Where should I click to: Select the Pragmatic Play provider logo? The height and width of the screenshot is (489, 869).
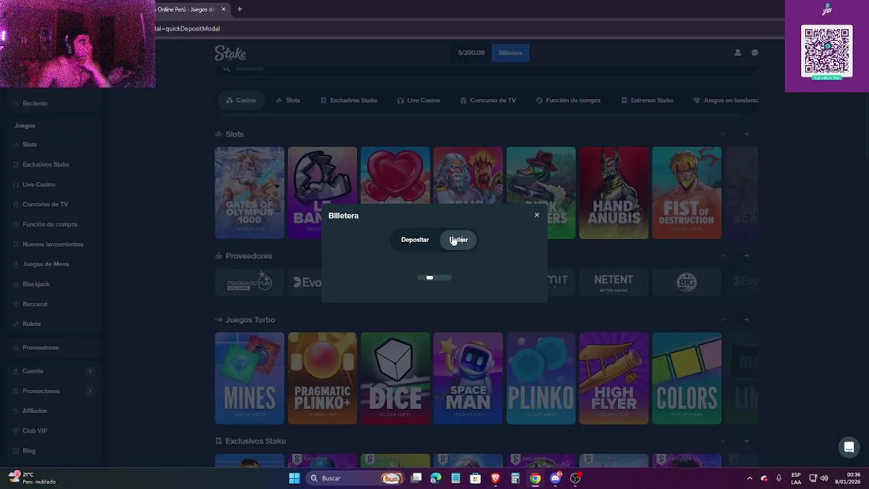tap(249, 283)
